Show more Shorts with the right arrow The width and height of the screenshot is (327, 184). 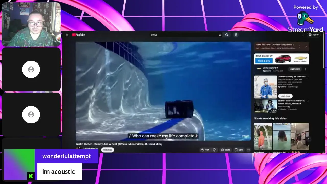pos(308,139)
